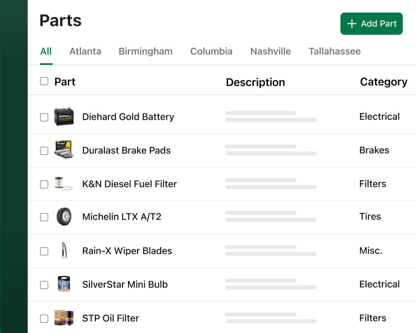Switch to the Columbia tab

point(211,51)
